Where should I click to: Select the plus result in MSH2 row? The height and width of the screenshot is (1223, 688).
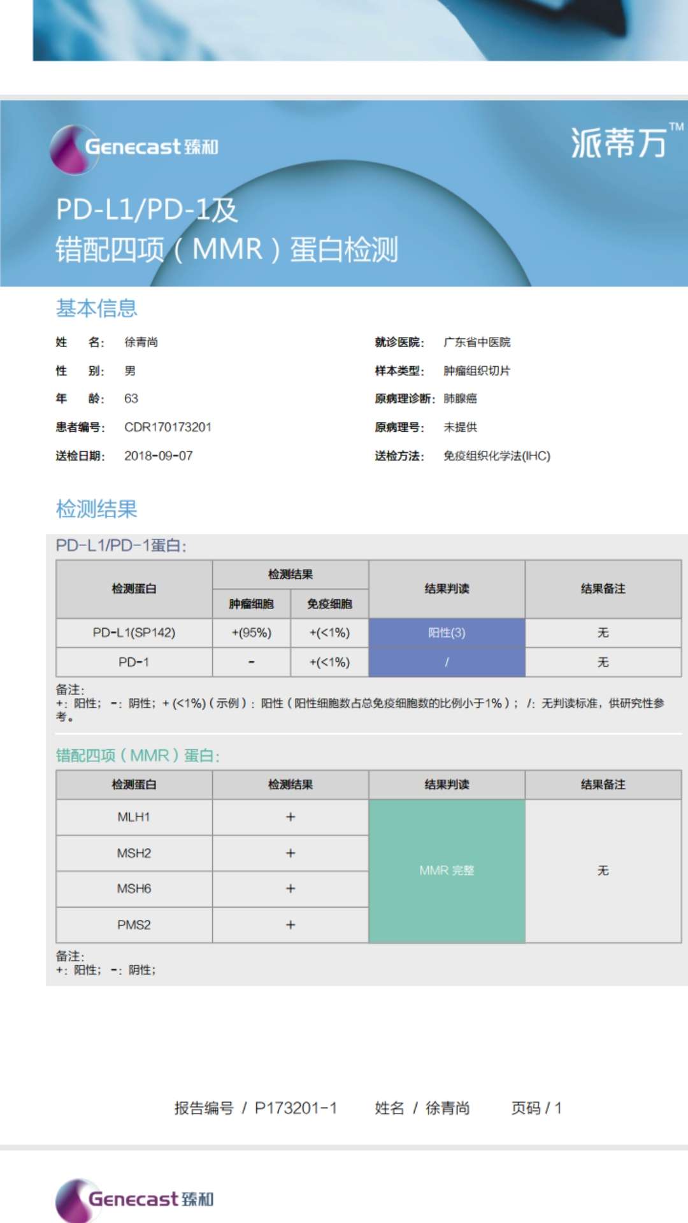pos(290,854)
